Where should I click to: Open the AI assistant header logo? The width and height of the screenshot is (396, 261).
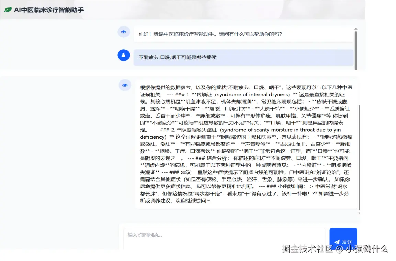pos(8,10)
